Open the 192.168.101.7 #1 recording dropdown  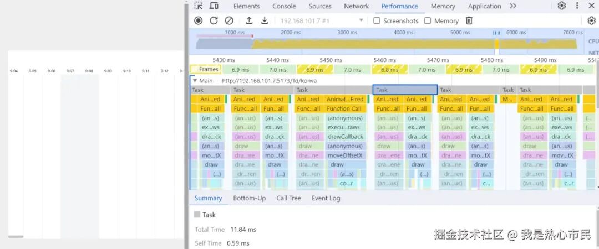point(322,20)
